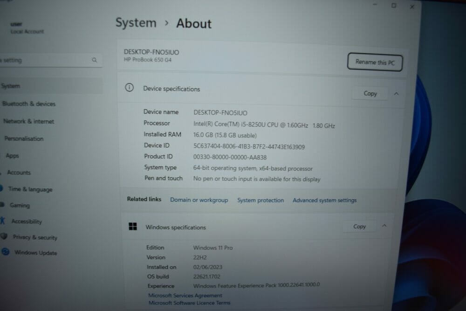This screenshot has width=466, height=311.
Task: Click the Rename this PC button
Action: [x=375, y=62]
